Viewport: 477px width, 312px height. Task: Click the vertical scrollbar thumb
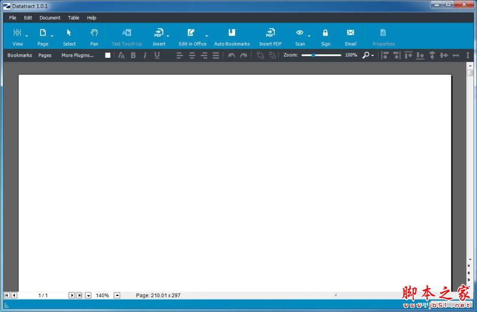pyautogui.click(x=470, y=73)
